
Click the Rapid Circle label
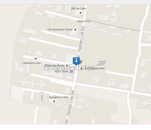(84, 21)
